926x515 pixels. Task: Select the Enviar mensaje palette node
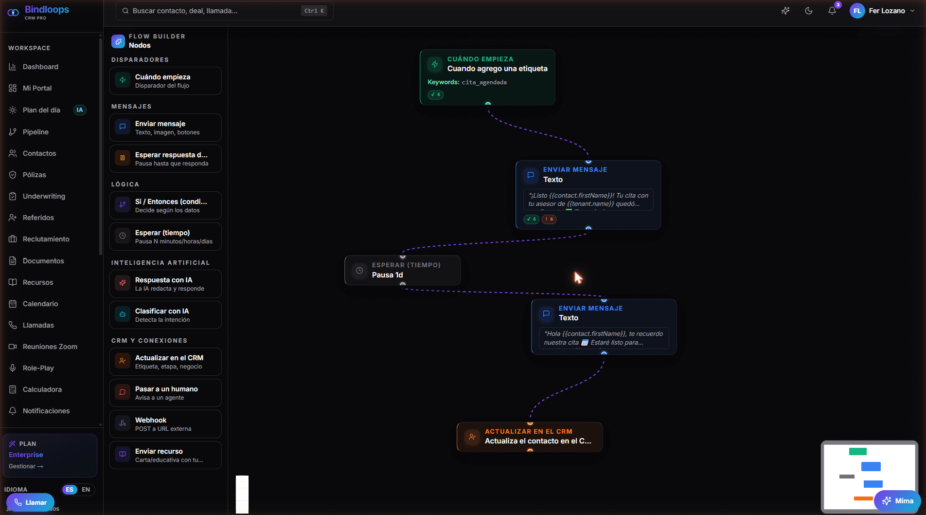pos(165,128)
